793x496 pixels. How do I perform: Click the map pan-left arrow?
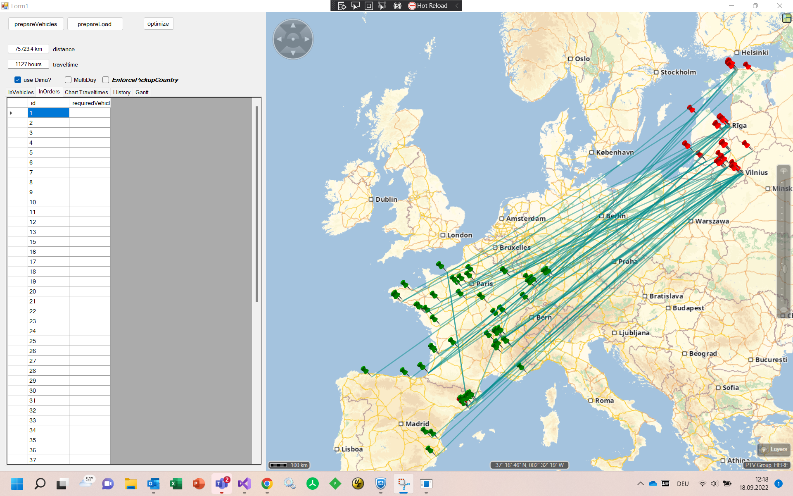click(x=279, y=39)
